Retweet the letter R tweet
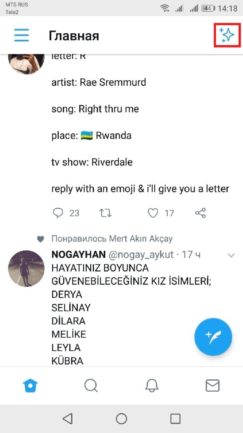The height and width of the screenshot is (433, 243). (105, 213)
